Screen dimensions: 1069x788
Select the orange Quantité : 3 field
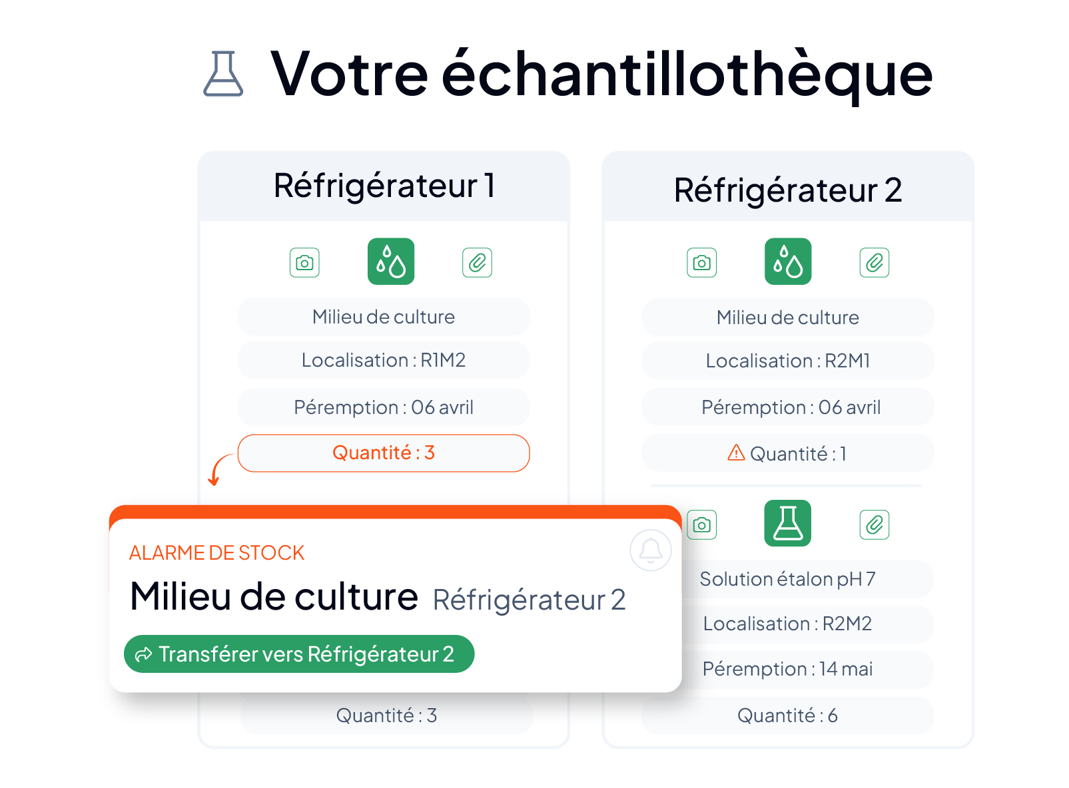384,453
